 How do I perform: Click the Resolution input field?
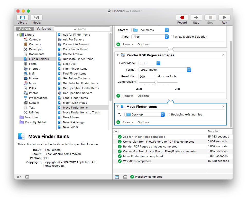[x=147, y=76]
